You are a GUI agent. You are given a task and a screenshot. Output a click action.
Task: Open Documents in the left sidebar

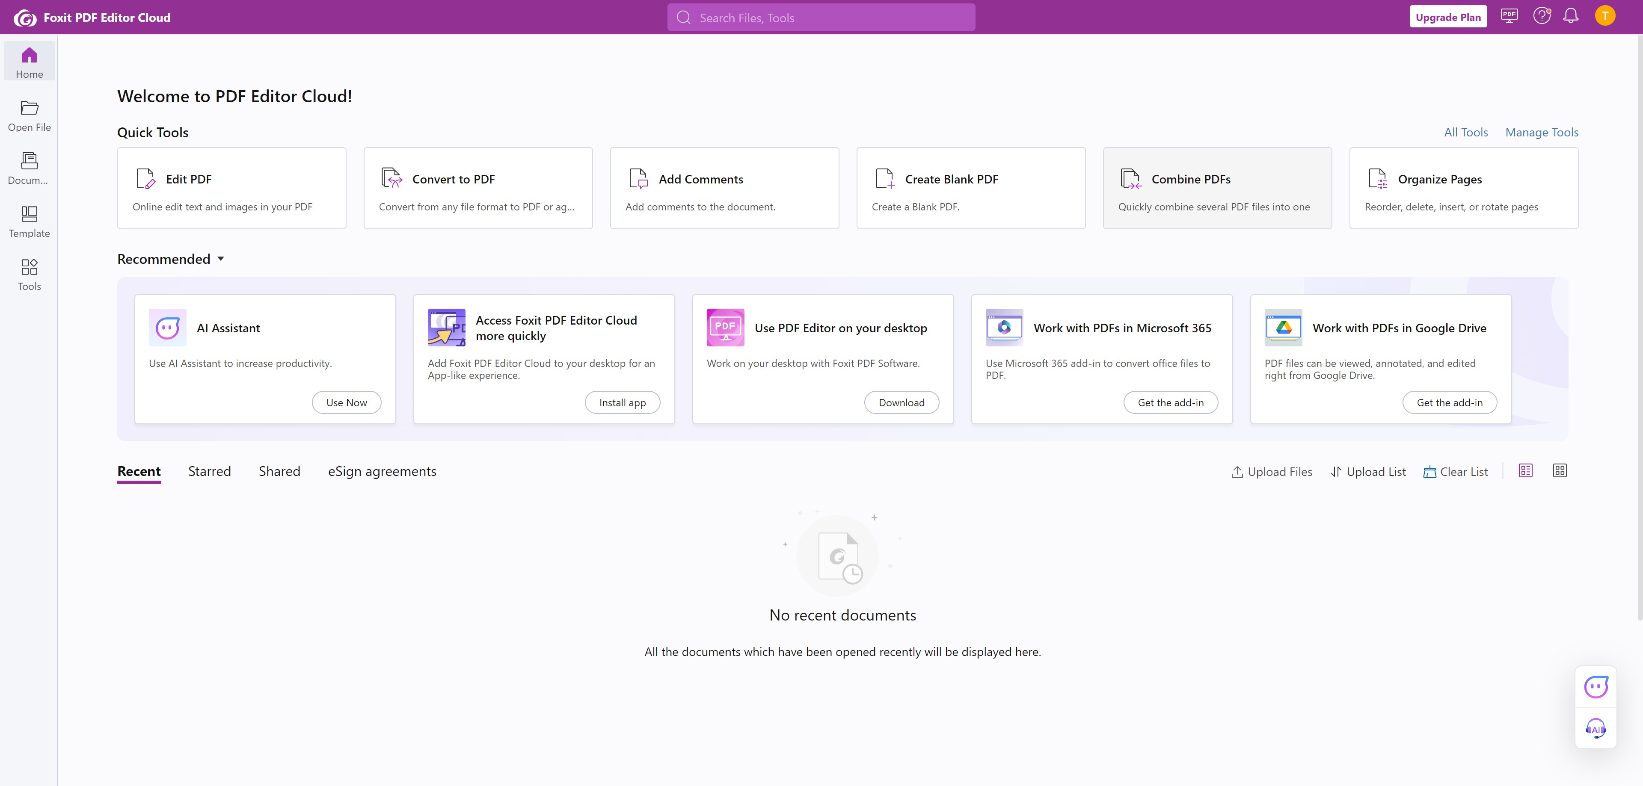[30, 168]
